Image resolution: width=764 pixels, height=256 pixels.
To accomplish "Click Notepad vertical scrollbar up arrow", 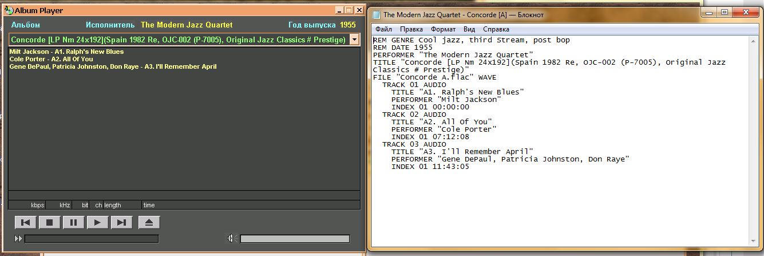I will [754, 40].
